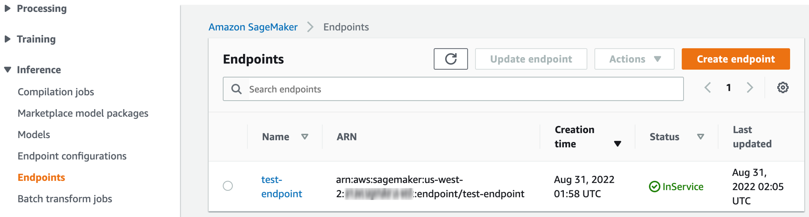This screenshot has width=809, height=217.
Task: Click the search magnifier icon
Action: [236, 89]
